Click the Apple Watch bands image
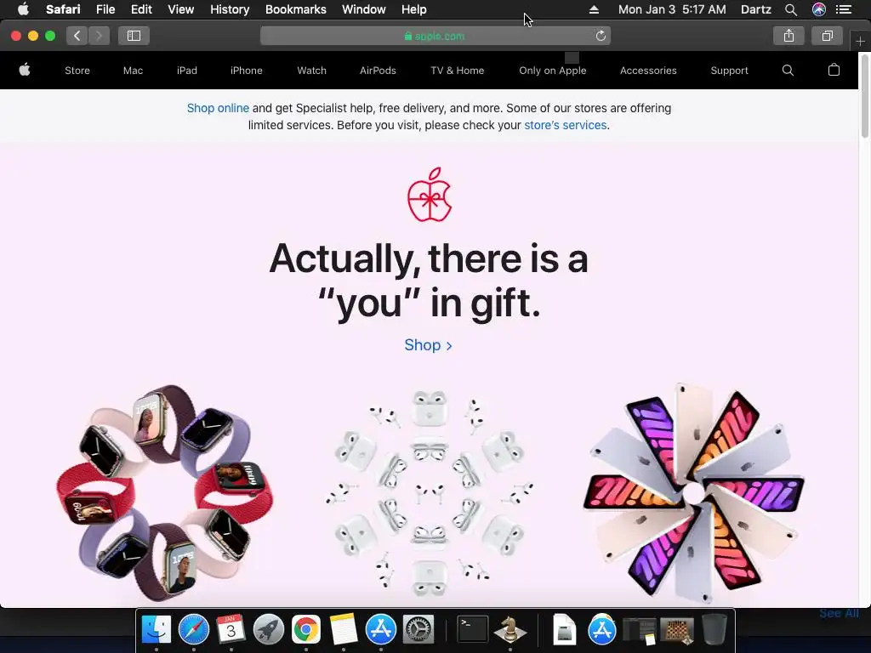The height and width of the screenshot is (653, 871). tap(165, 493)
